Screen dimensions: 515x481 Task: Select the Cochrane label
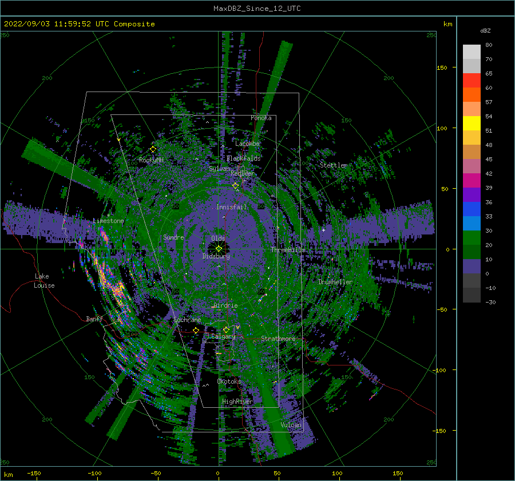click(187, 320)
